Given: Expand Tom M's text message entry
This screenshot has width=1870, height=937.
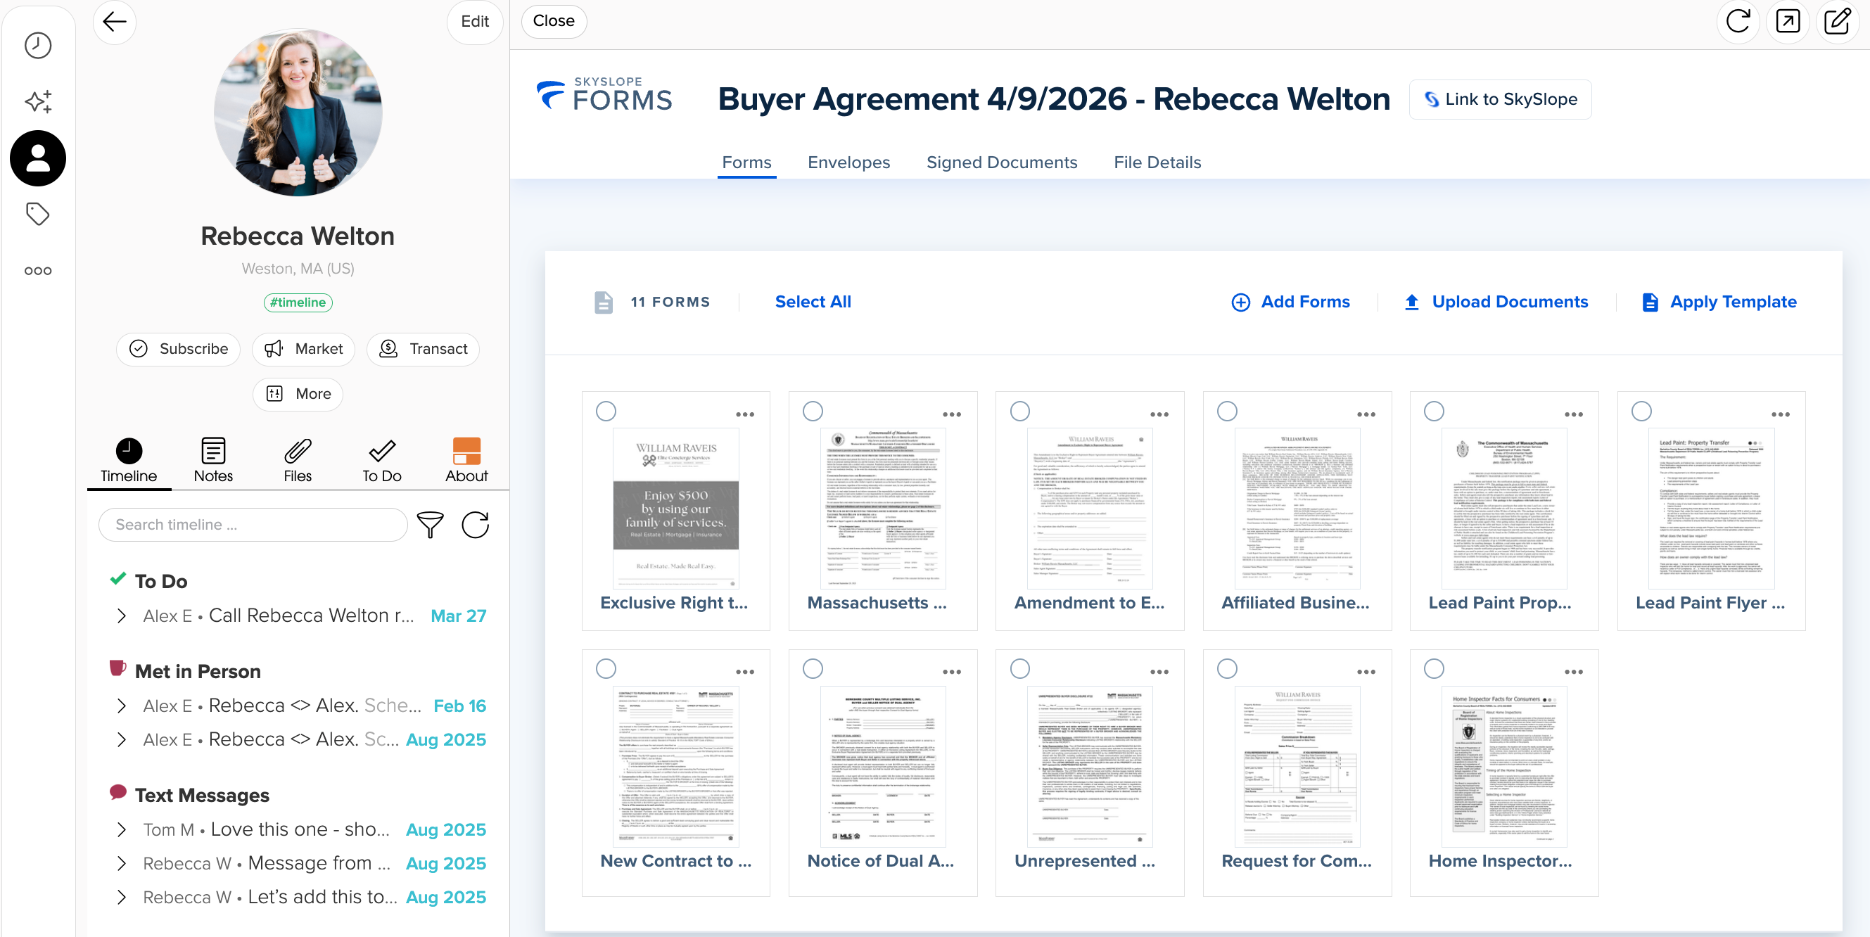Looking at the screenshot, I should click(x=121, y=829).
